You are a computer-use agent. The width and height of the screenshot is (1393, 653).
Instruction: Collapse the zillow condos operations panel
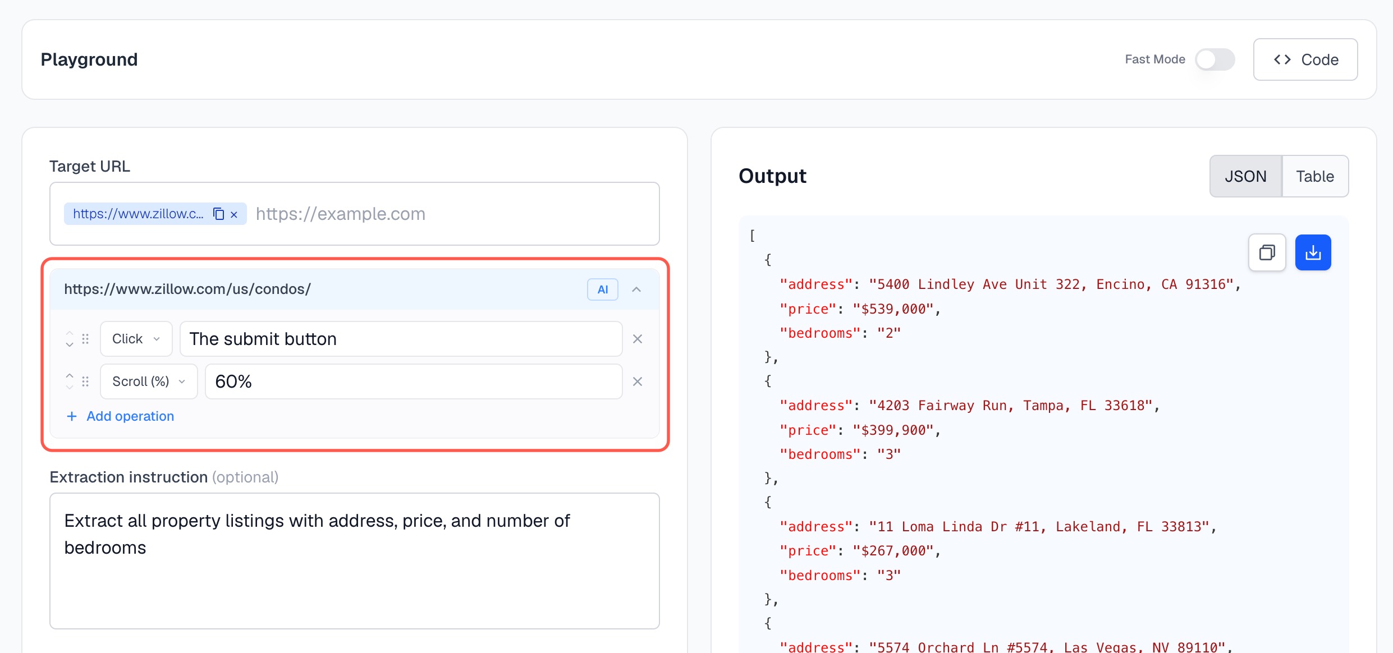click(x=636, y=289)
